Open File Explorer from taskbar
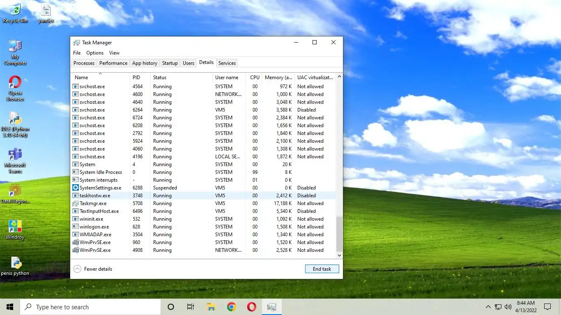Screen dimensions: 561x315 tap(211, 307)
